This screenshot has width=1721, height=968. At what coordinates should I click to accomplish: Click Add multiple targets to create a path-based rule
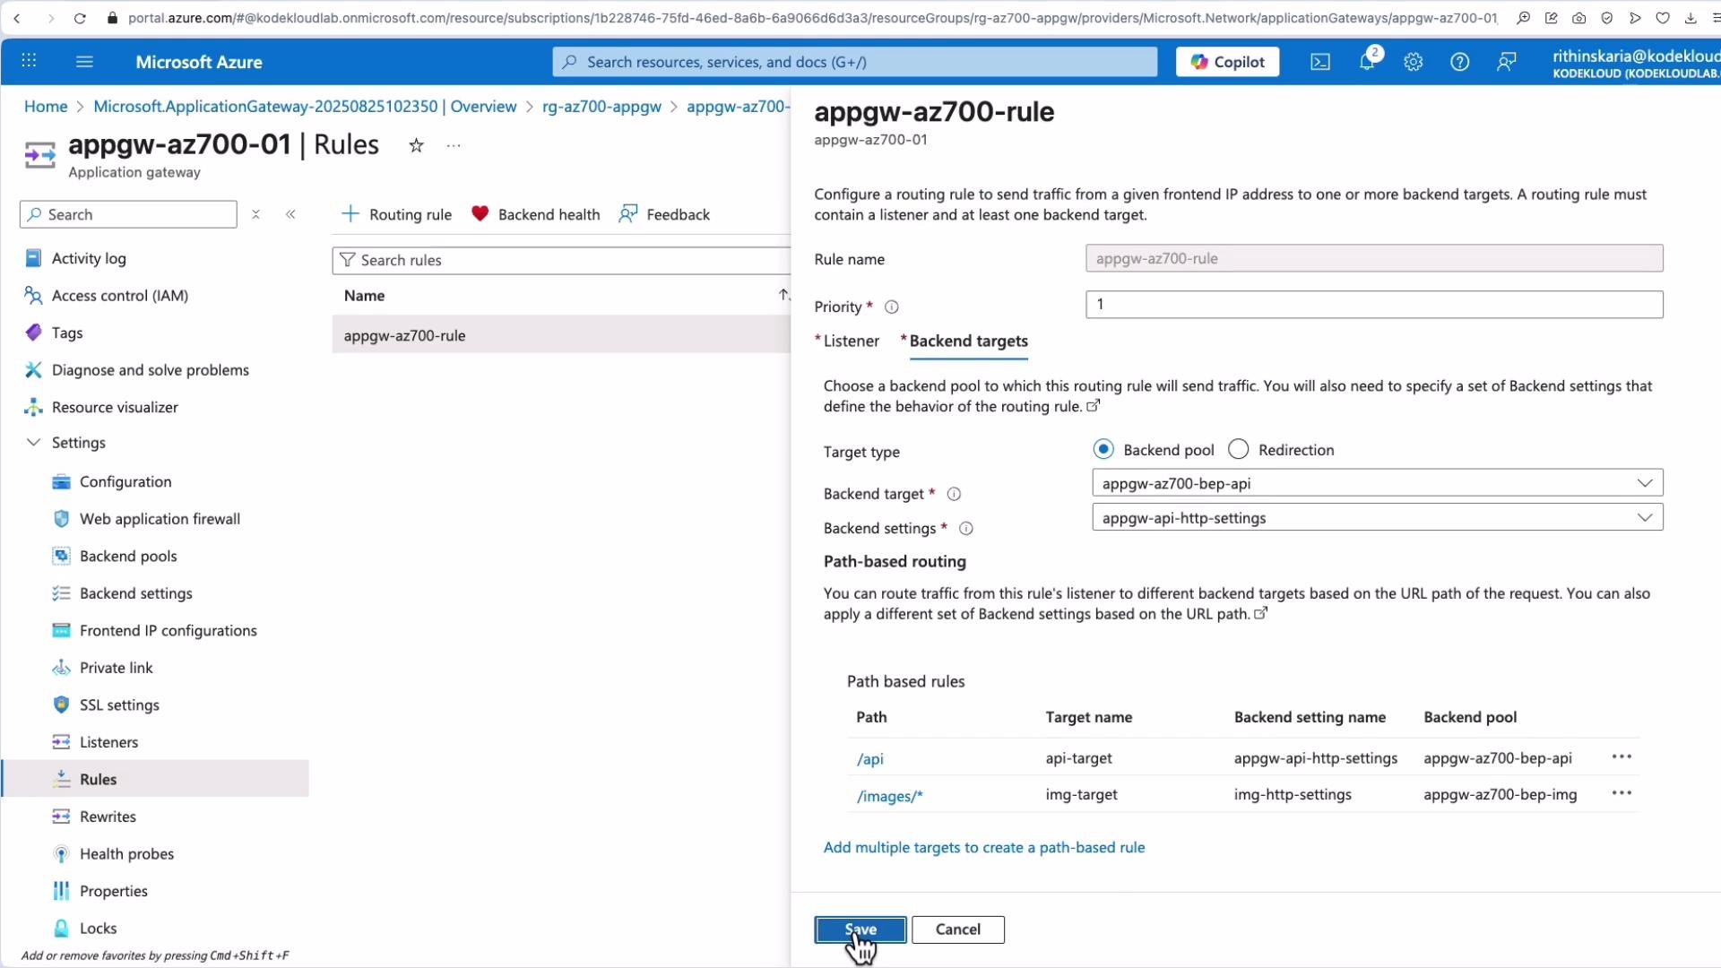pos(984,848)
